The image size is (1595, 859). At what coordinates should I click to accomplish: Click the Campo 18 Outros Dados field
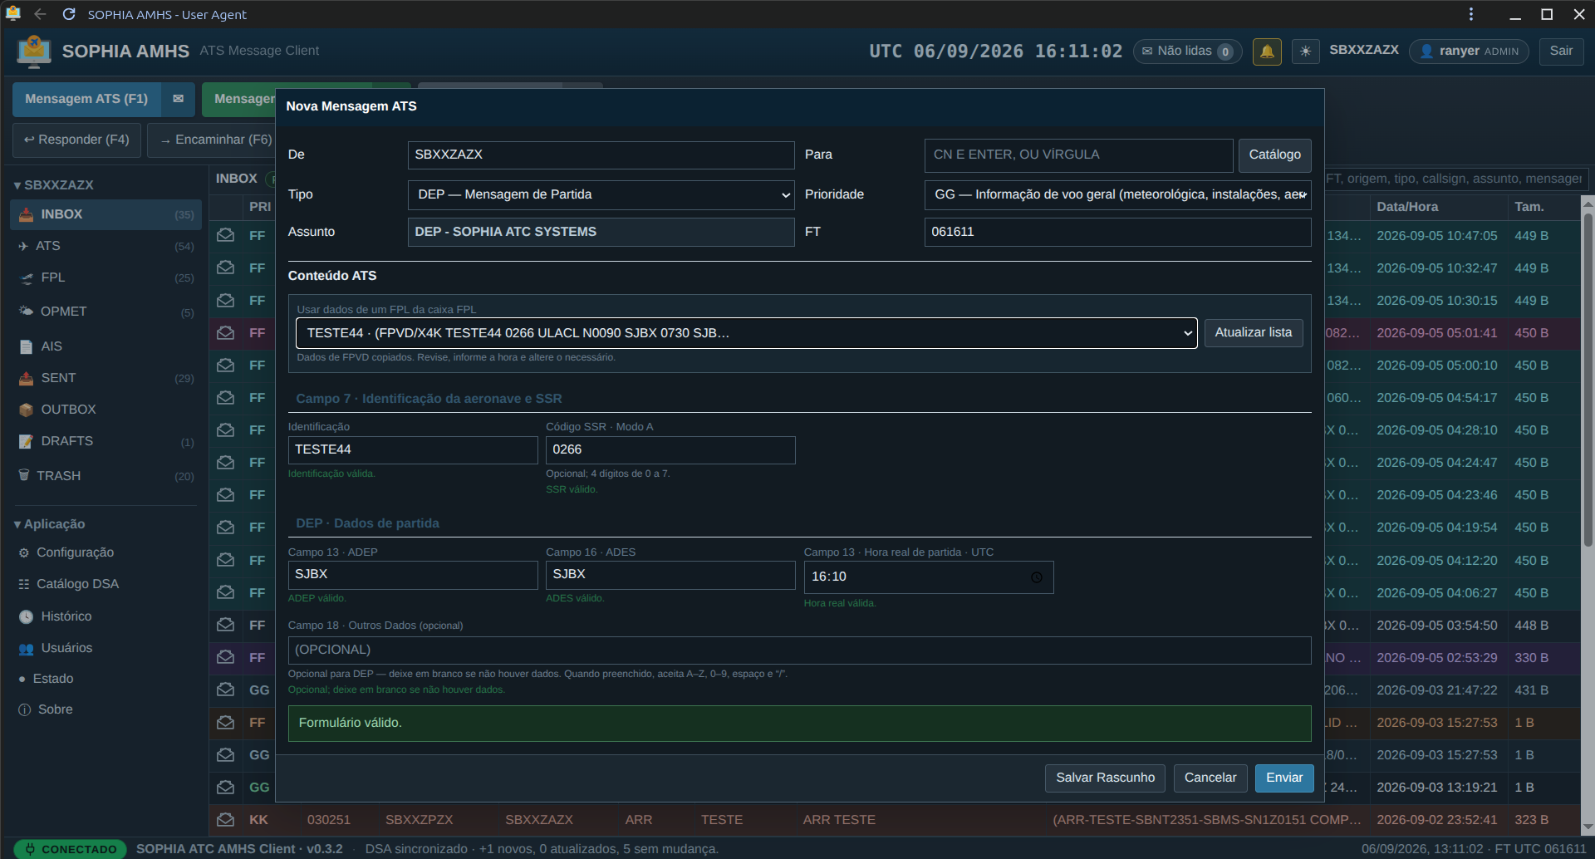point(799,650)
